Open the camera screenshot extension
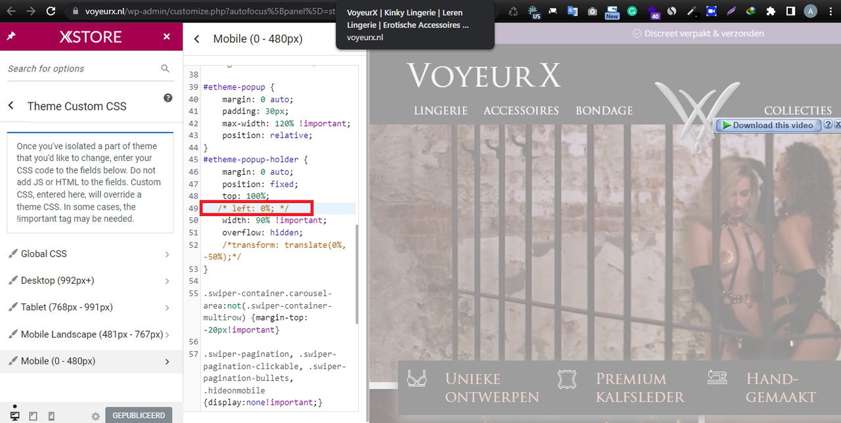This screenshot has height=423, width=841. [592, 11]
